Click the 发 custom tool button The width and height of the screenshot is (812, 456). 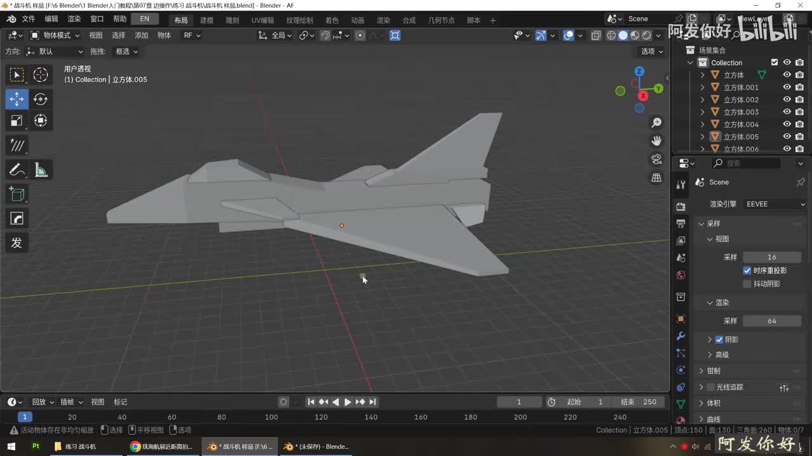(x=17, y=243)
